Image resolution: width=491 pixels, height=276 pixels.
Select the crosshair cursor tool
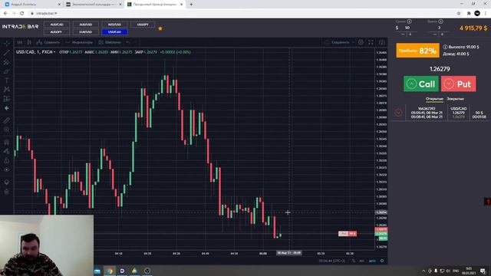tap(7, 43)
